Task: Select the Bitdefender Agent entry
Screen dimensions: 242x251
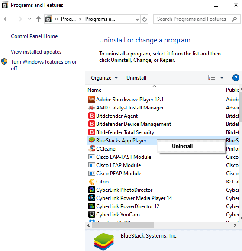Action: click(117, 116)
